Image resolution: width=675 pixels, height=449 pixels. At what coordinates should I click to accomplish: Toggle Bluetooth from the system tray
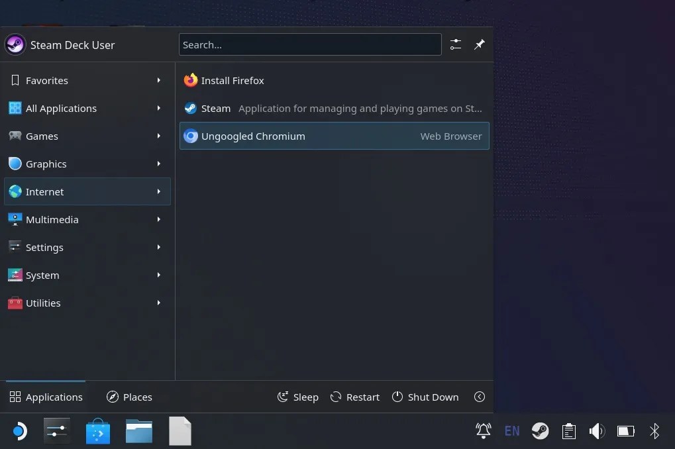[x=654, y=431]
